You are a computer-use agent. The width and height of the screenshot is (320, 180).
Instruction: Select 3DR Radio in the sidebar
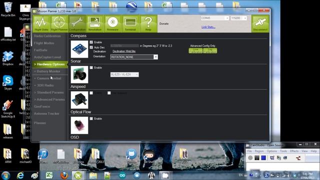point(45,85)
